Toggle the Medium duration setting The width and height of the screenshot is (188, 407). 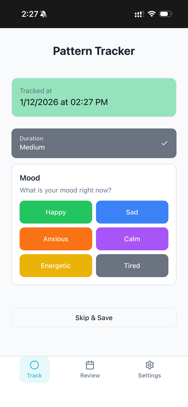coord(94,143)
